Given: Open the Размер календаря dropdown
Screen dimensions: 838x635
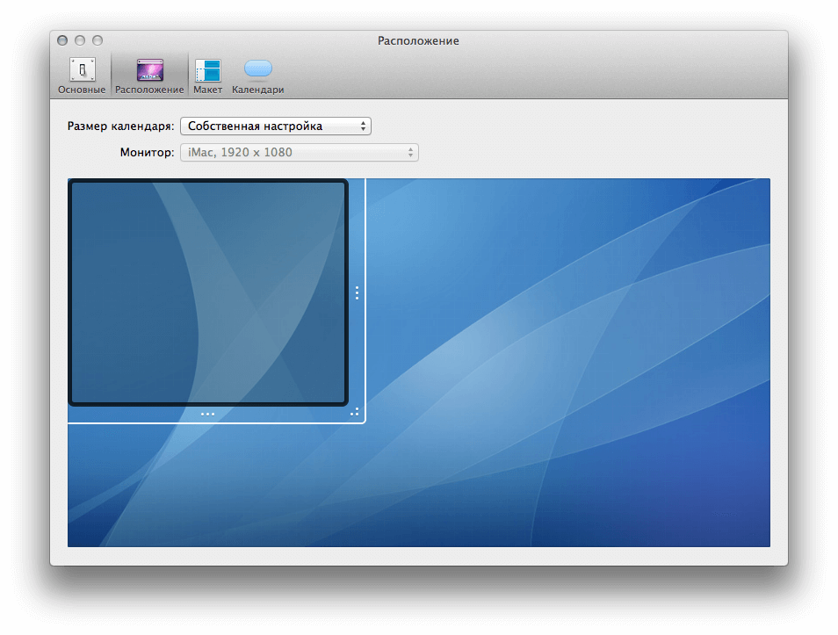Looking at the screenshot, I should click(x=274, y=126).
